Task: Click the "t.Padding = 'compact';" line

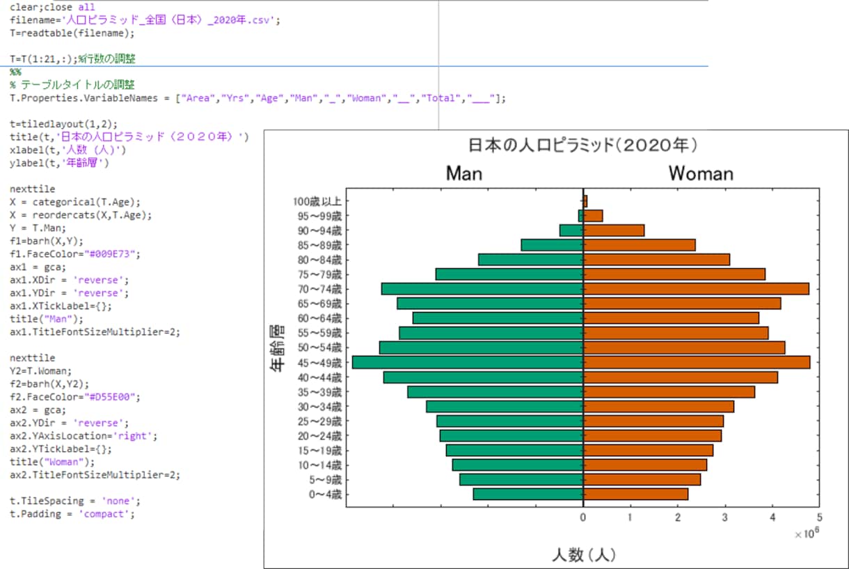Action: click(72, 514)
